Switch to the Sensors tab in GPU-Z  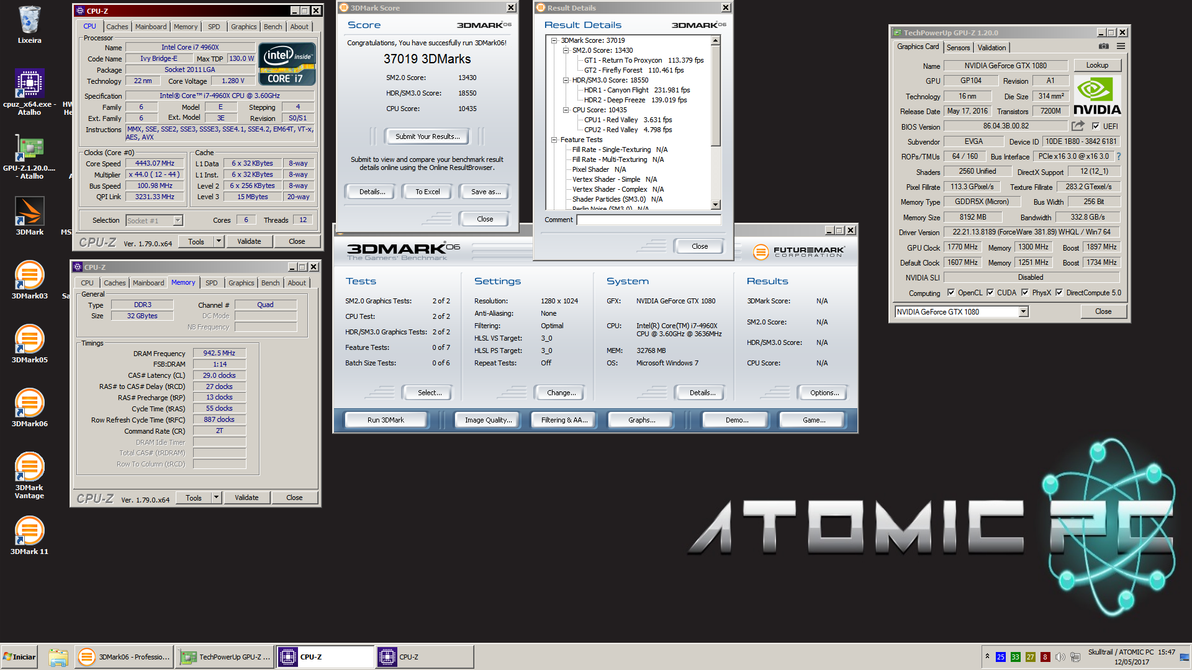click(x=958, y=47)
